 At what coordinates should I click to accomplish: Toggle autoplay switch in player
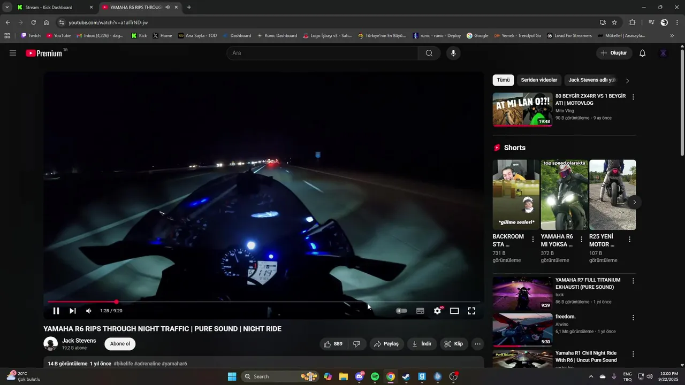pos(401,311)
